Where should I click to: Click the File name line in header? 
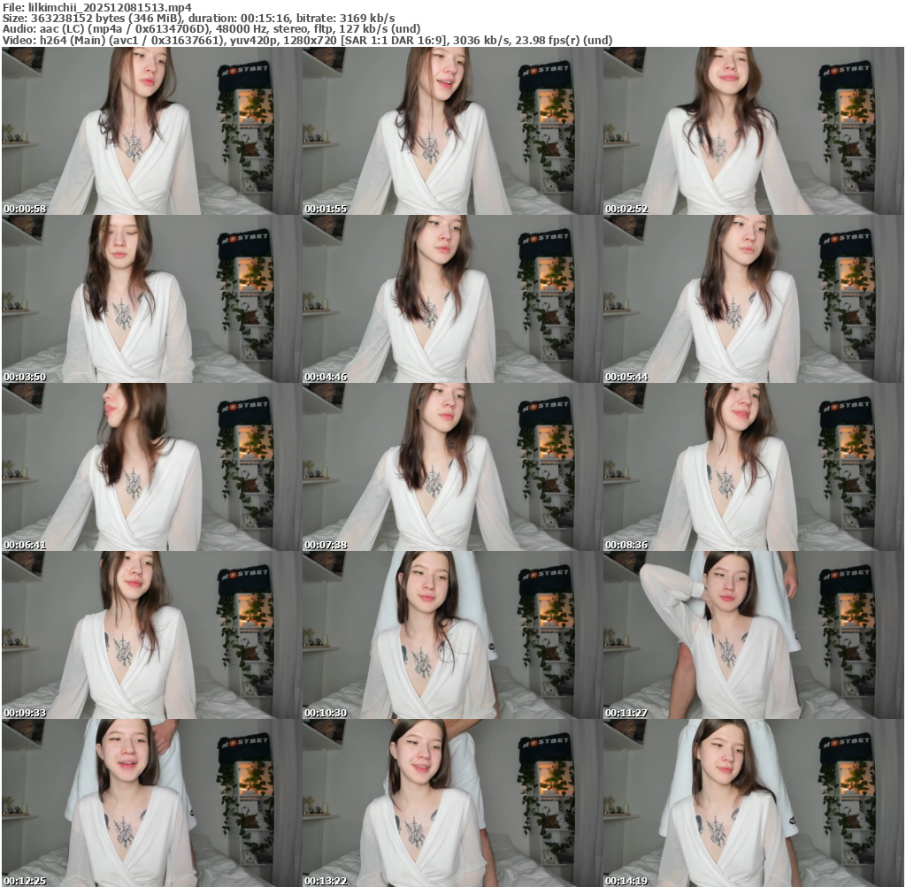click(96, 7)
